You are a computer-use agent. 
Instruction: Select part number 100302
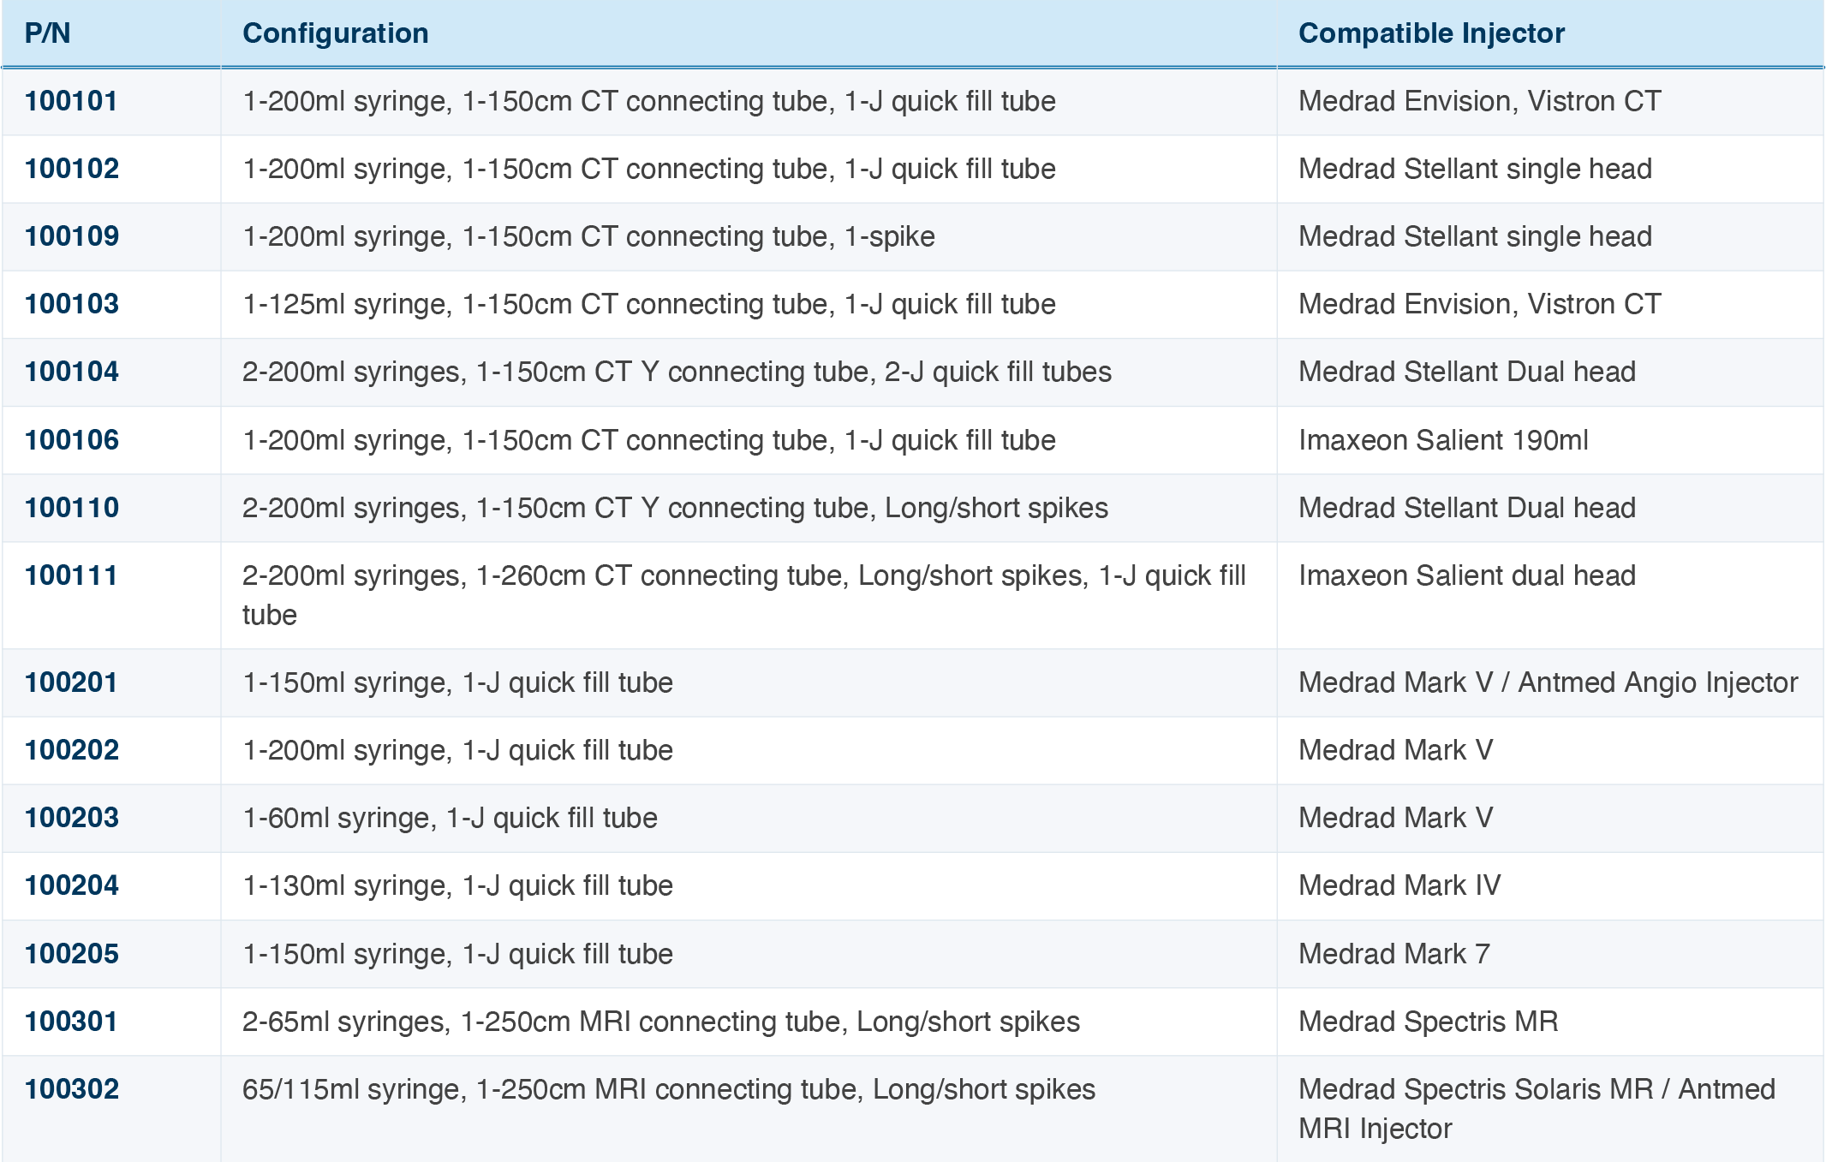tap(72, 1089)
